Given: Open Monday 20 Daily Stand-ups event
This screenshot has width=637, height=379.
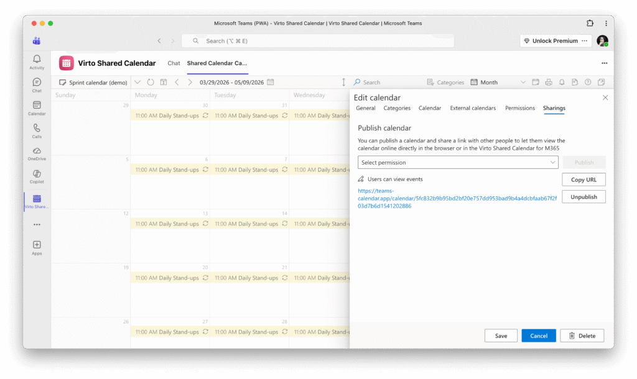Looking at the screenshot, I should click(x=170, y=278).
